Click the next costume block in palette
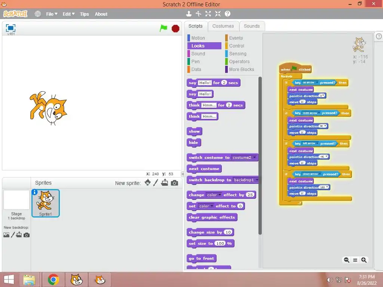 click(x=204, y=169)
